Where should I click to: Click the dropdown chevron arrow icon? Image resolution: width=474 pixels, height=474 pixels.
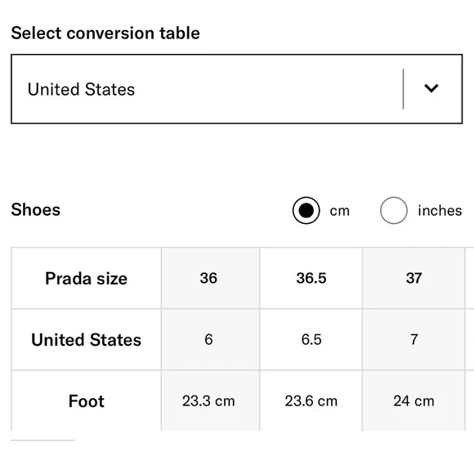(x=432, y=88)
